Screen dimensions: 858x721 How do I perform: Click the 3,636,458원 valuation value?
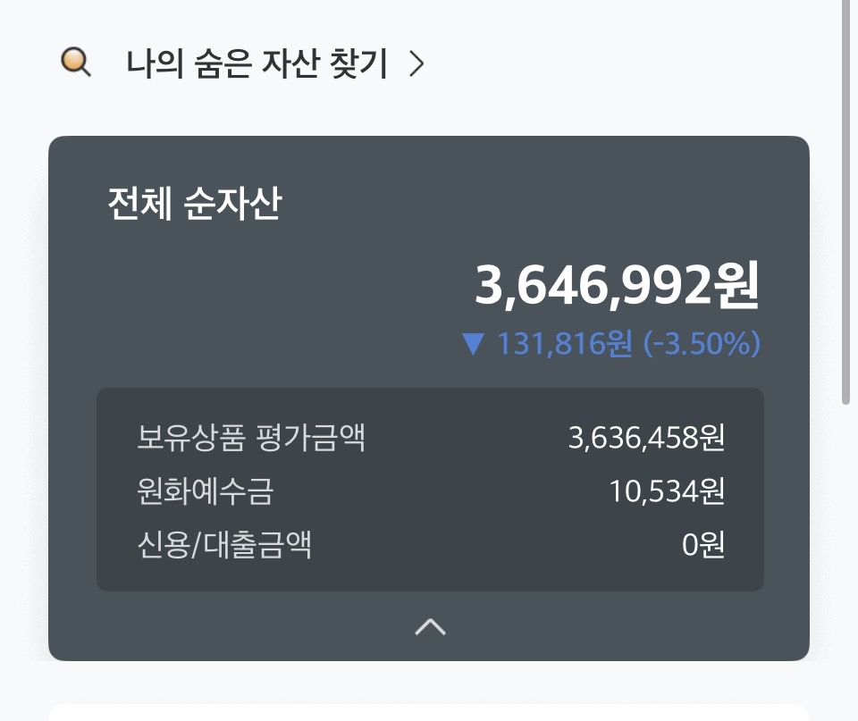click(x=646, y=438)
